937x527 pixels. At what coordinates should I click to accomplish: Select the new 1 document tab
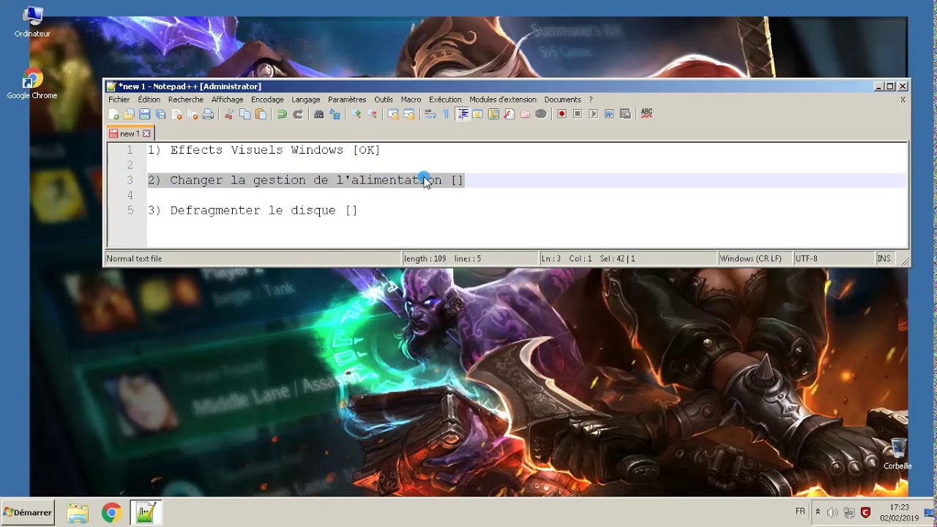(x=130, y=134)
